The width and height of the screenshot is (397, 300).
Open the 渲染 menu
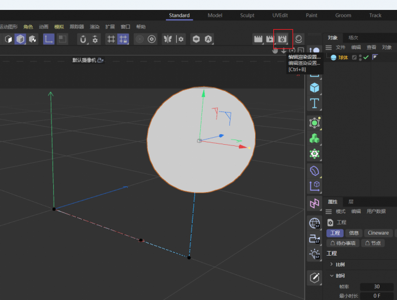pyautogui.click(x=95, y=27)
